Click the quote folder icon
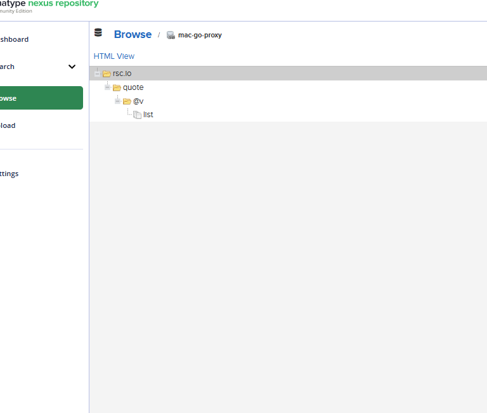Screen dimensions: 487x413 point(117,87)
